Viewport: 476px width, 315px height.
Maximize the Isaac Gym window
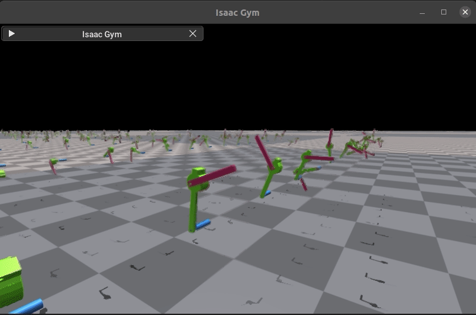click(444, 12)
